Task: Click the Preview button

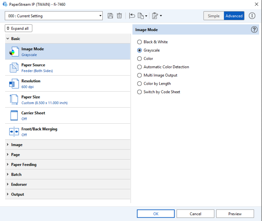Action: click(x=235, y=214)
